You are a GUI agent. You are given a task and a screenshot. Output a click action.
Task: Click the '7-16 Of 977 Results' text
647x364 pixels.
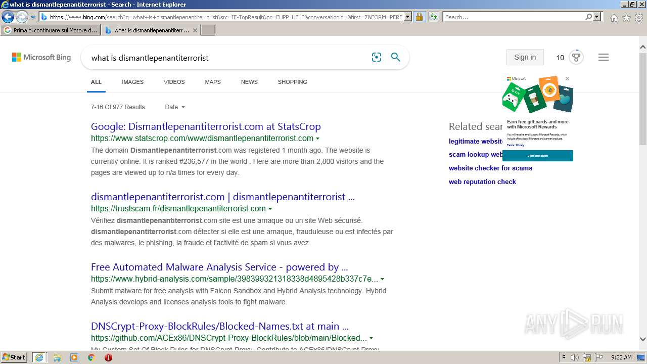[118, 107]
